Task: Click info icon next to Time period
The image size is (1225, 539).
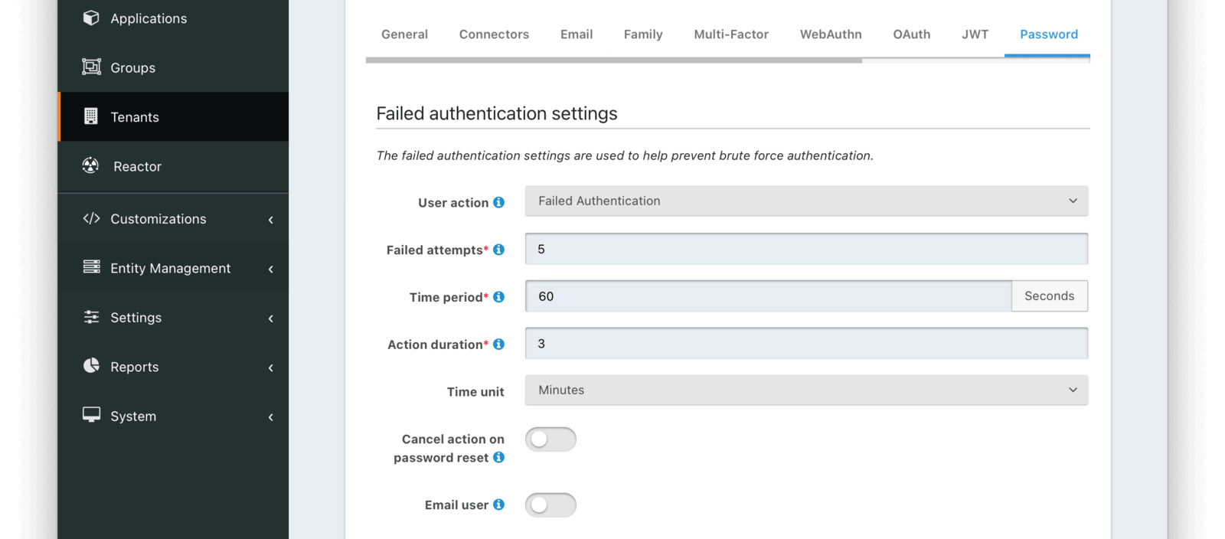Action: tap(498, 297)
